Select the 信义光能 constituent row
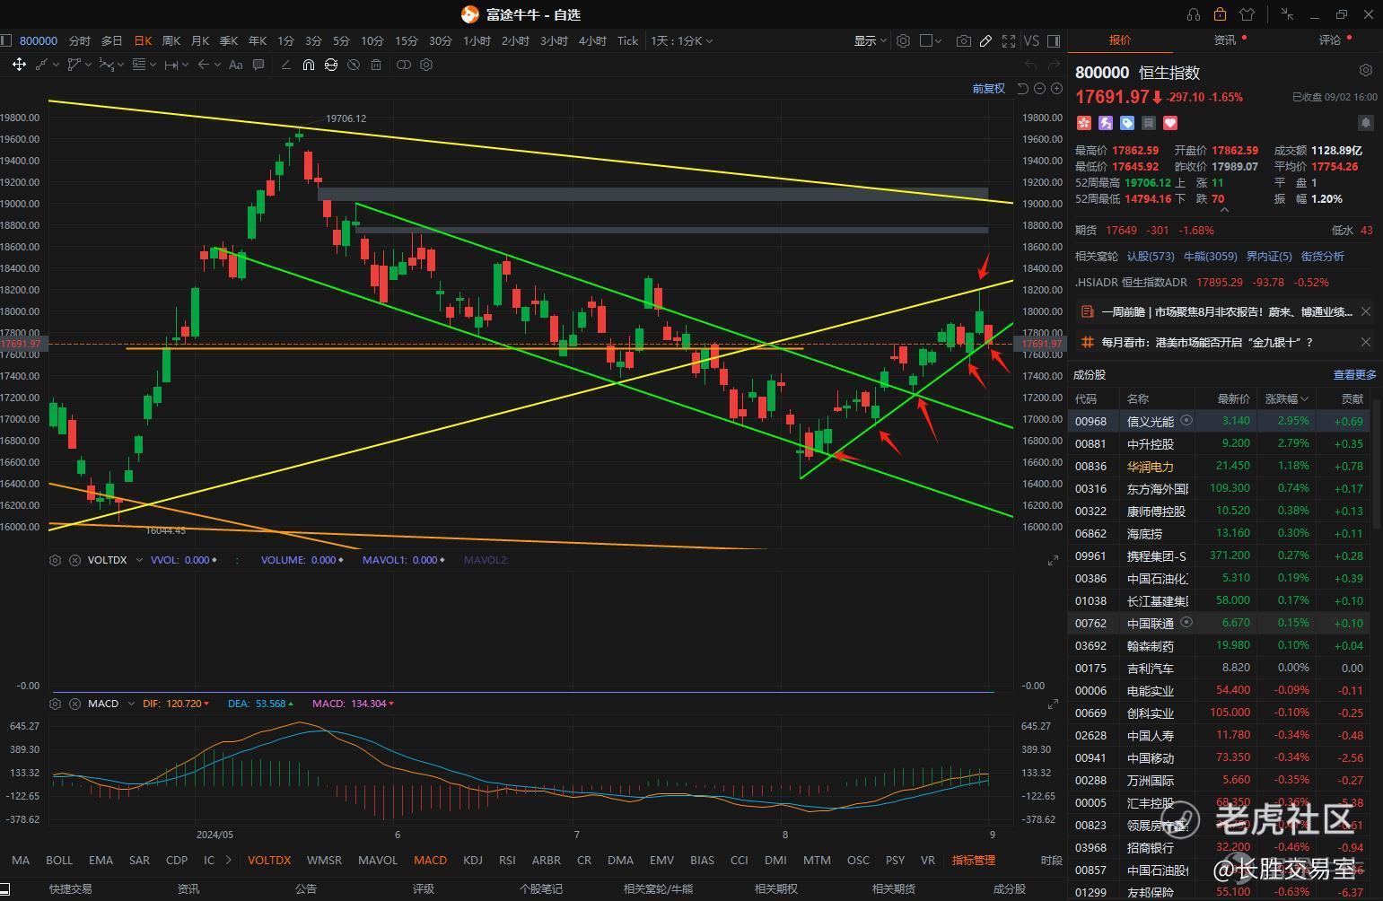Viewport: 1383px width, 901px height. tap(1221, 421)
